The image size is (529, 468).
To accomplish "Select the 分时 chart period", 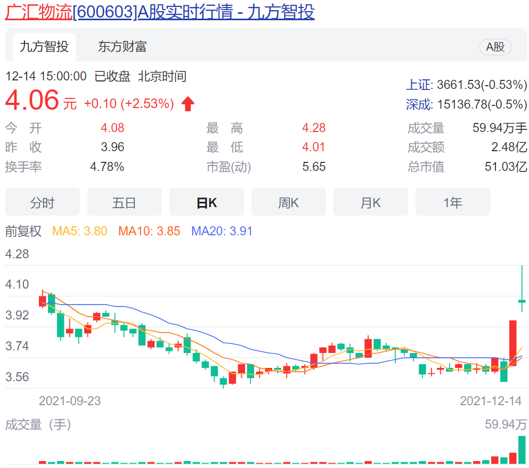I will (42, 202).
